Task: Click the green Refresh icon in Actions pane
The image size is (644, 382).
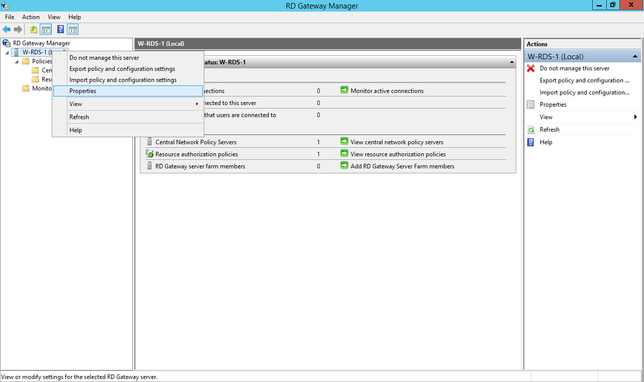Action: tap(531, 130)
